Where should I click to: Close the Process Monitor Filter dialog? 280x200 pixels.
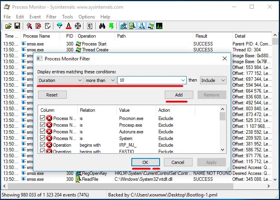pyautogui.click(x=224, y=58)
